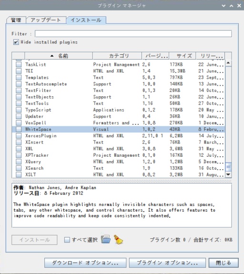Click the roll-up chevron in title bar
The image size is (244, 274).
231,6
